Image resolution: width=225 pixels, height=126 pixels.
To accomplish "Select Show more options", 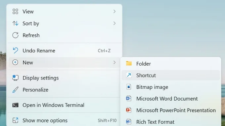I will [x=64, y=120].
